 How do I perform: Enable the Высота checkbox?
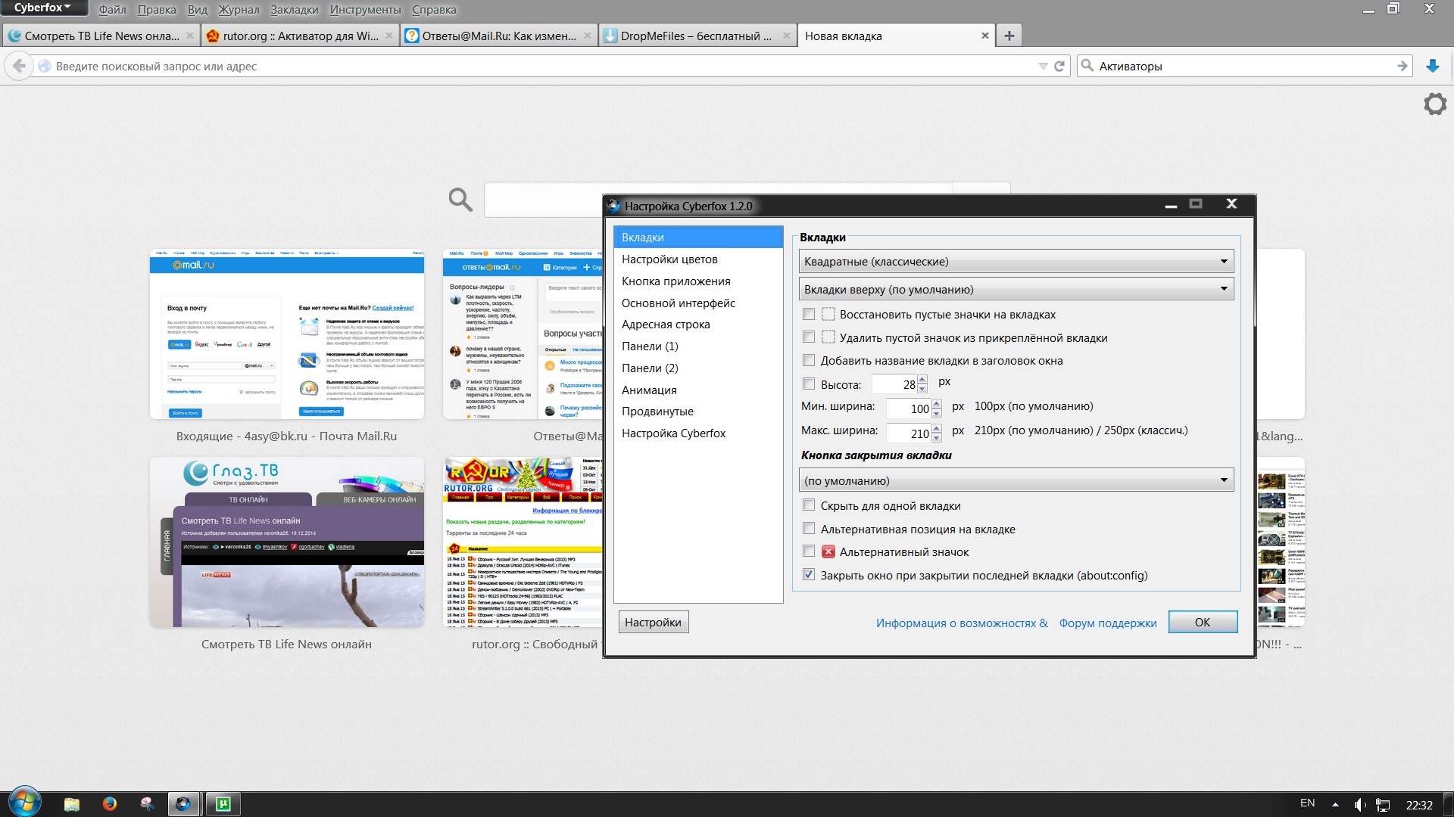point(809,384)
